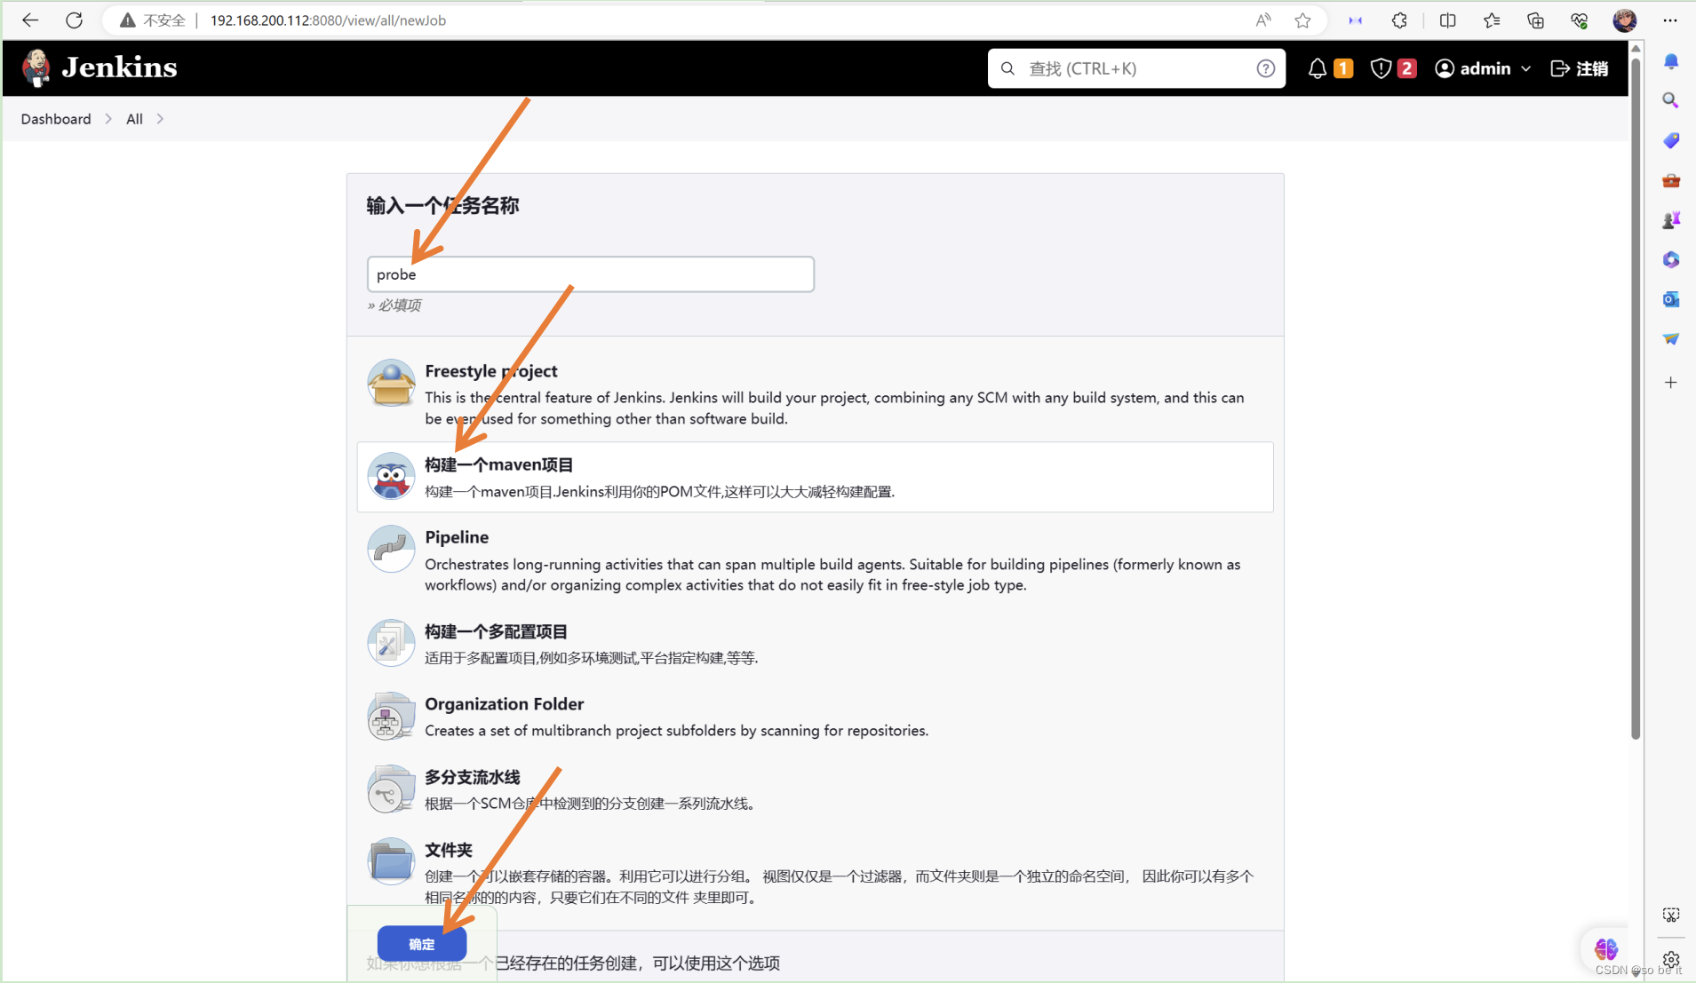Open sidebar tools briefcase icon
The width and height of the screenshot is (1696, 983).
pyautogui.click(x=1670, y=180)
